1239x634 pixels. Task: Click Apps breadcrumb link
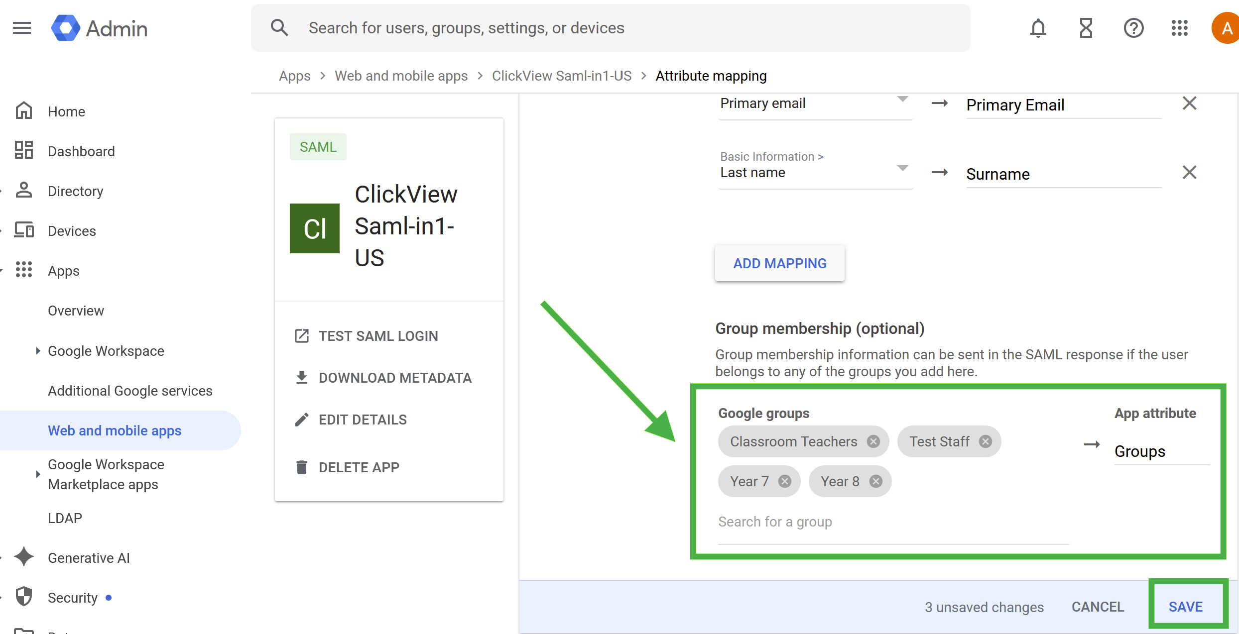point(294,76)
